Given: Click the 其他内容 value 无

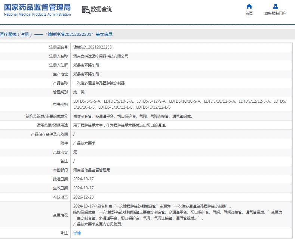Looking at the screenshot, I should pos(75,152).
